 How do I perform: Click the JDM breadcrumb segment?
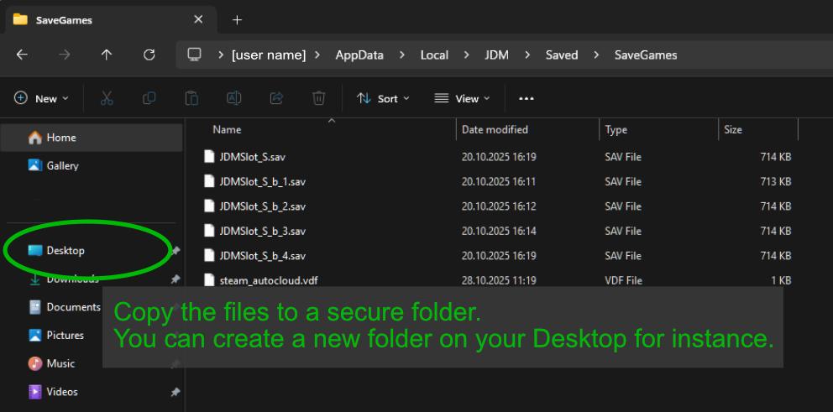point(496,55)
